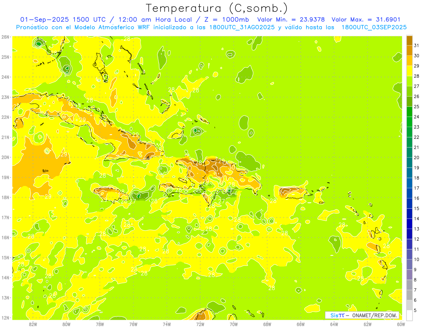This screenshot has width=426, height=329.
Task: Click the latitude axis label "22N"
Action: (x=6, y=117)
